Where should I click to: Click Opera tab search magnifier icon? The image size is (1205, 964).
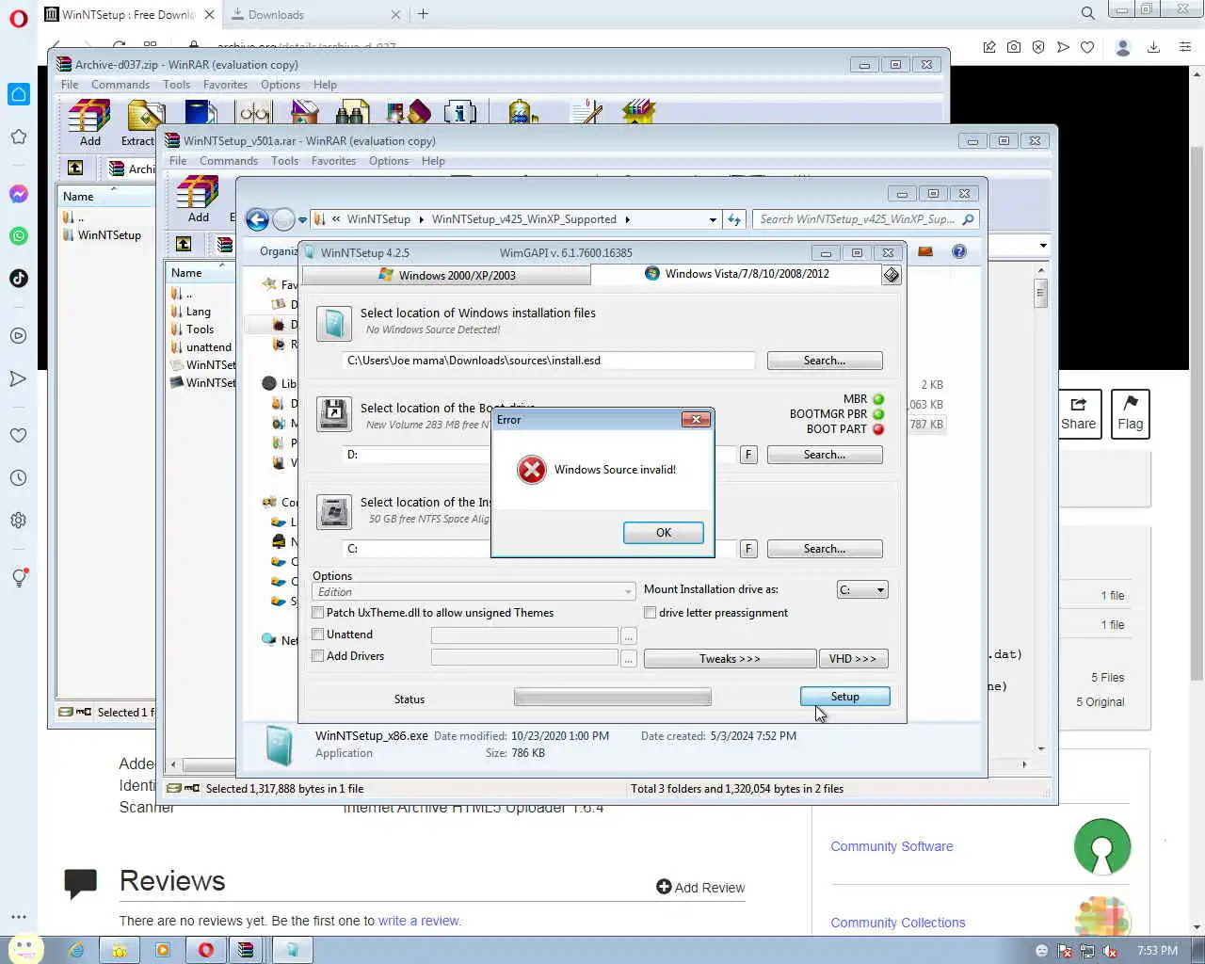point(1087,14)
